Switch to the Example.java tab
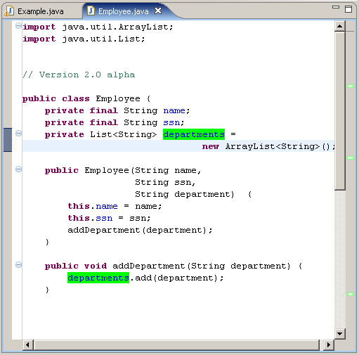 click(40, 11)
